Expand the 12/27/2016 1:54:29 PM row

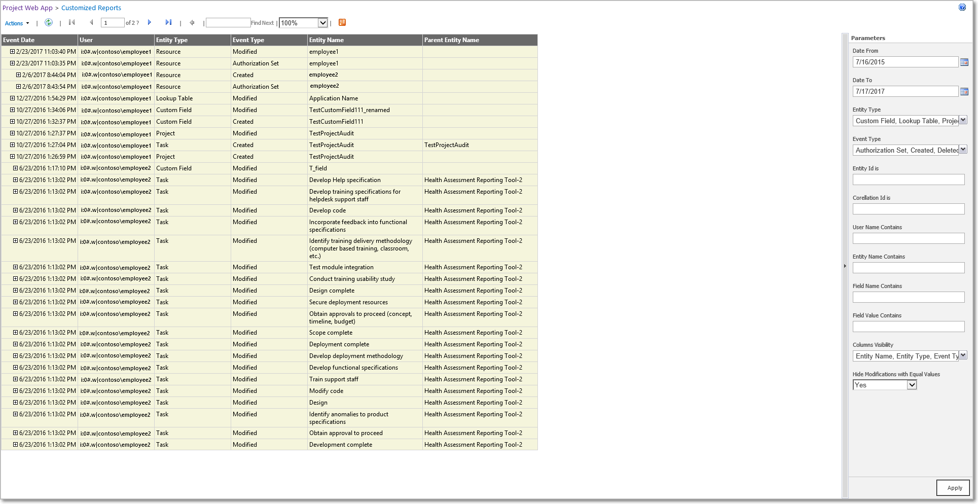click(13, 98)
